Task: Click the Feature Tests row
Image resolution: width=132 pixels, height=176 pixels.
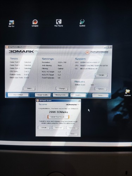Action: (19, 75)
